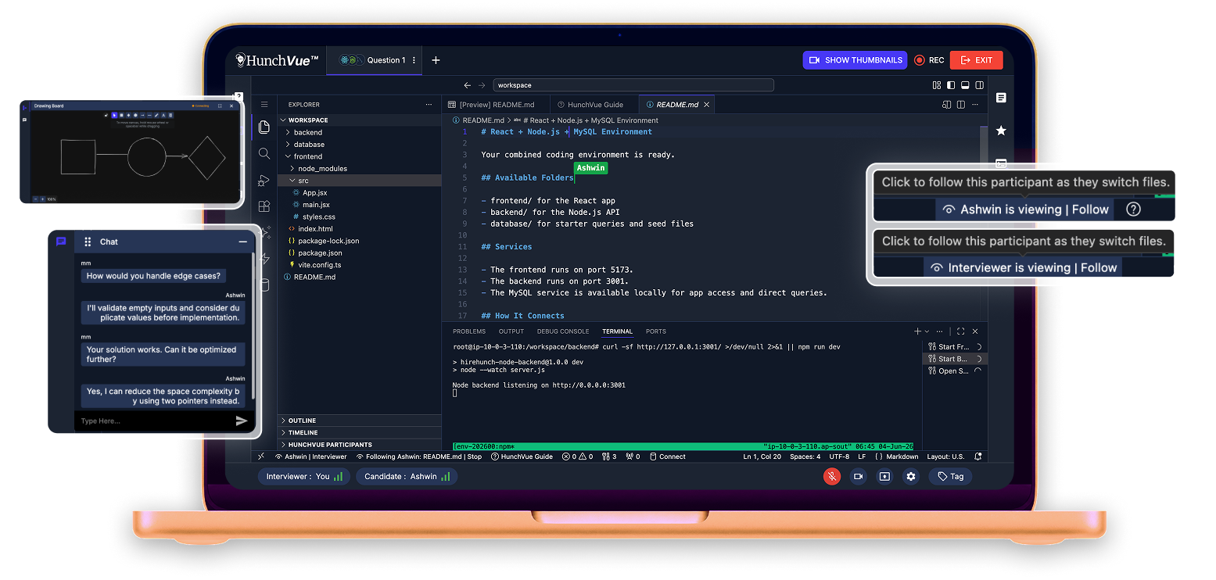Minimize the Chat panel
The height and width of the screenshot is (580, 1216).
point(242,242)
